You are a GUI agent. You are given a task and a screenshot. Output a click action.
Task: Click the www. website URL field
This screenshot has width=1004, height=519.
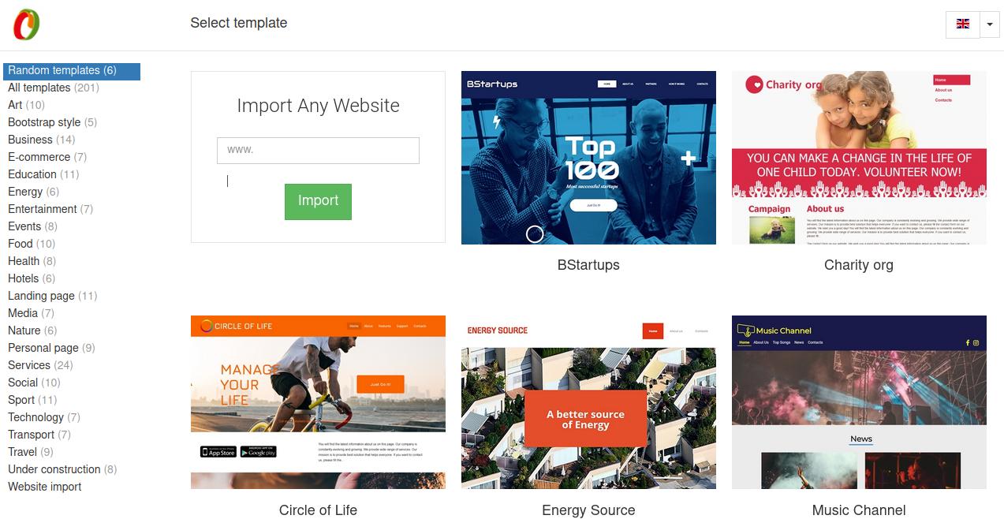coord(318,150)
